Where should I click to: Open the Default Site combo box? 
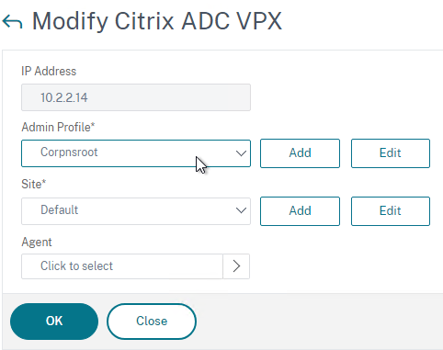(136, 211)
